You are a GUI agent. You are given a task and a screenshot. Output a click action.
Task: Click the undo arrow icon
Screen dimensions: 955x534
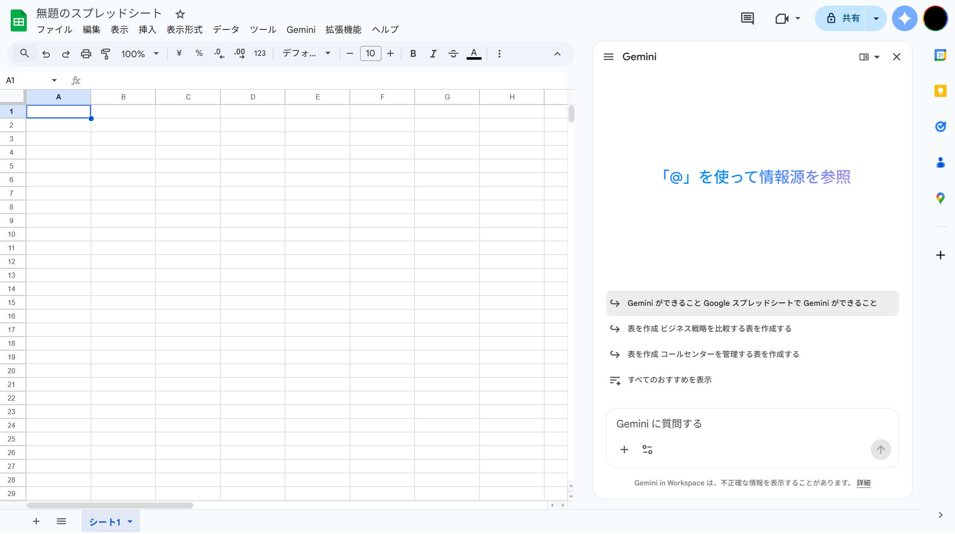tap(46, 54)
